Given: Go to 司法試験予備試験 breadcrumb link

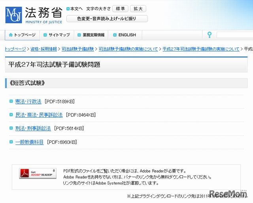Looking at the screenshot, I should tap(77, 49).
